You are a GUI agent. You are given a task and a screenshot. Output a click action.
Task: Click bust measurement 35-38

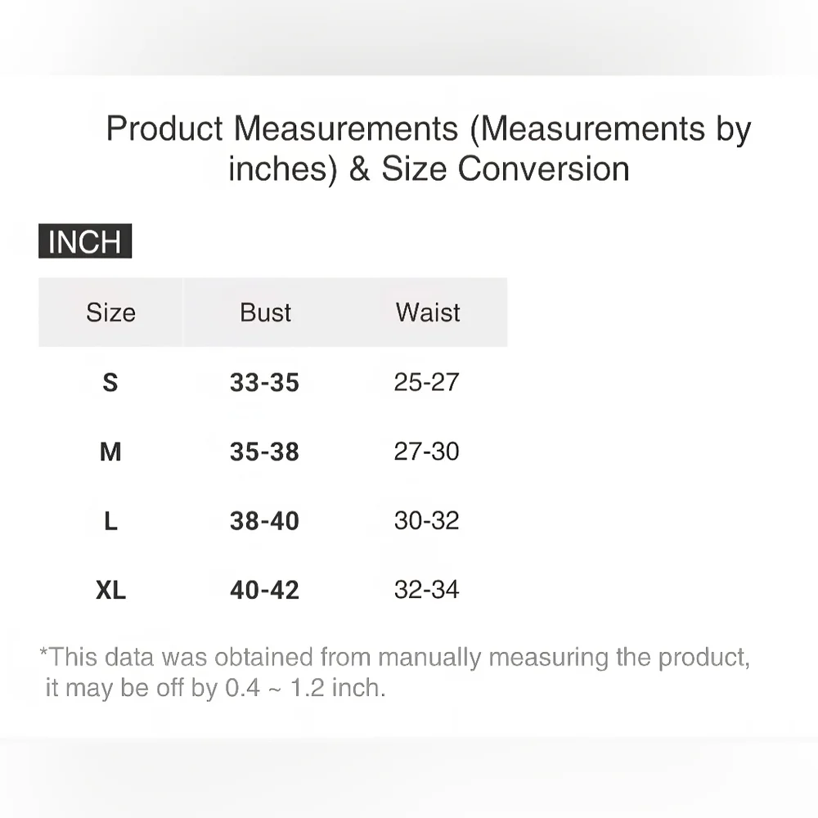[264, 452]
